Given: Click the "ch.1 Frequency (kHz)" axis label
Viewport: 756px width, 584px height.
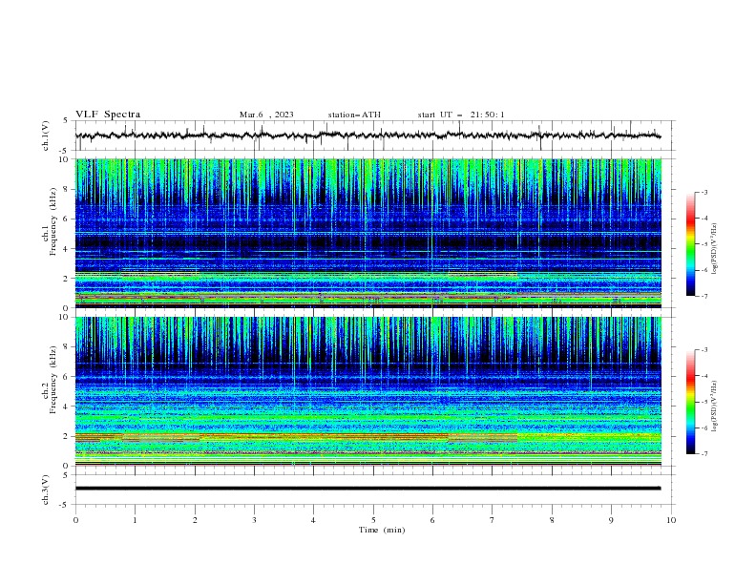Looking at the screenshot, I should pyautogui.click(x=49, y=219).
